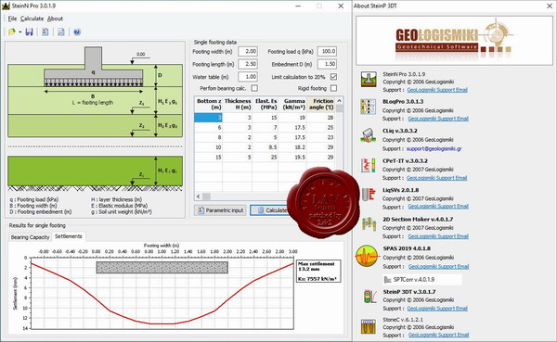Disable Limit calculation to 20% checkbox
Viewport: 557px width, 342px height.
point(333,77)
